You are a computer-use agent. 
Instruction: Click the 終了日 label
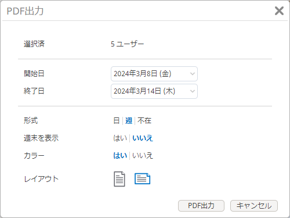34,91
